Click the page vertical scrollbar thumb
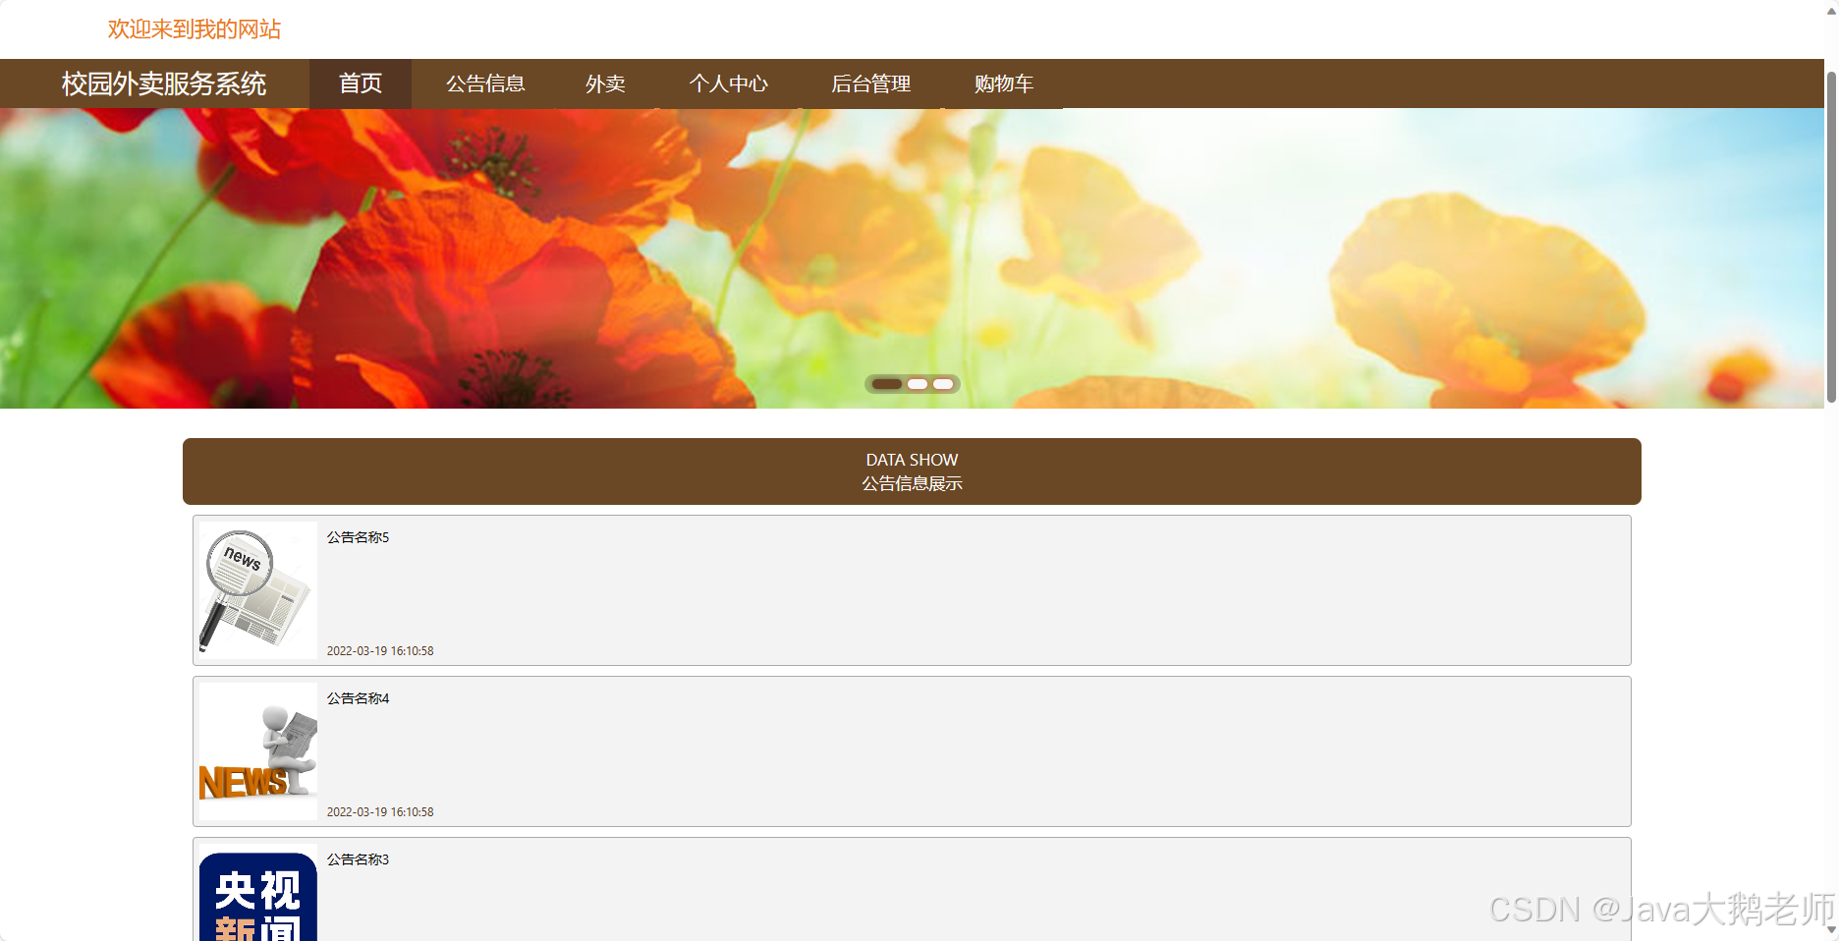Screen dimensions: 1839x941 (x=1831, y=236)
